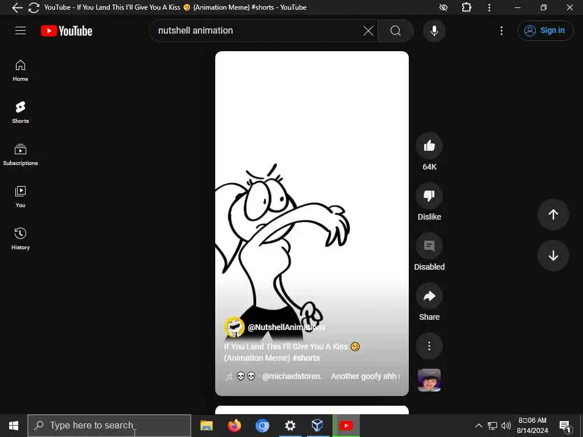Open the VirtualBox cube on taskbar
Viewport: 583px width, 437px height.
318,426
